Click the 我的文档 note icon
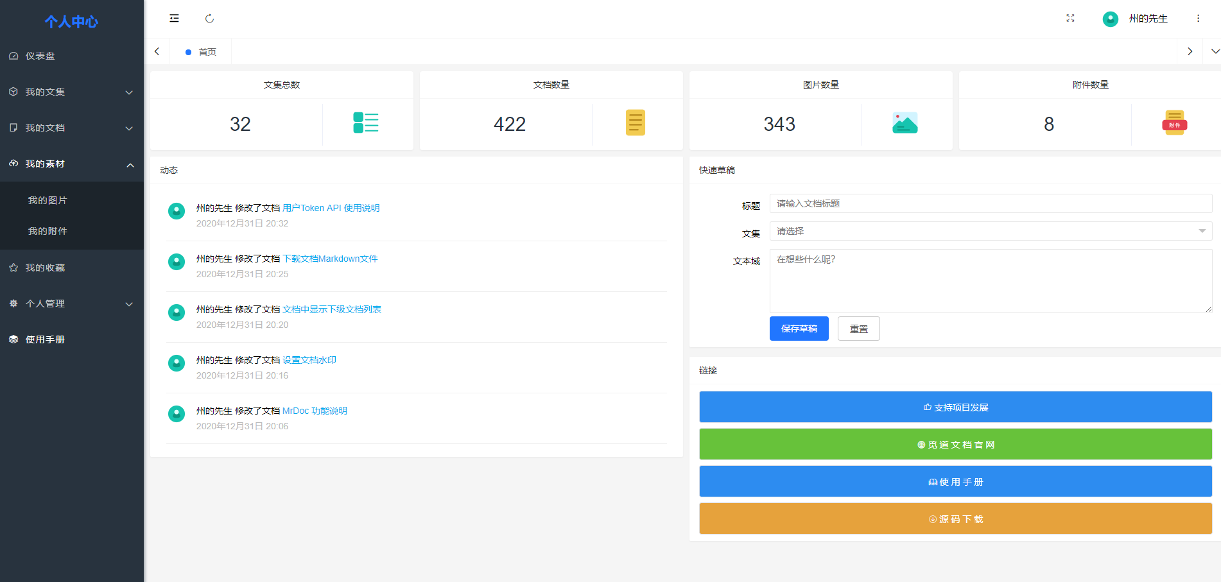Viewport: 1221px width, 582px height. 13,128
